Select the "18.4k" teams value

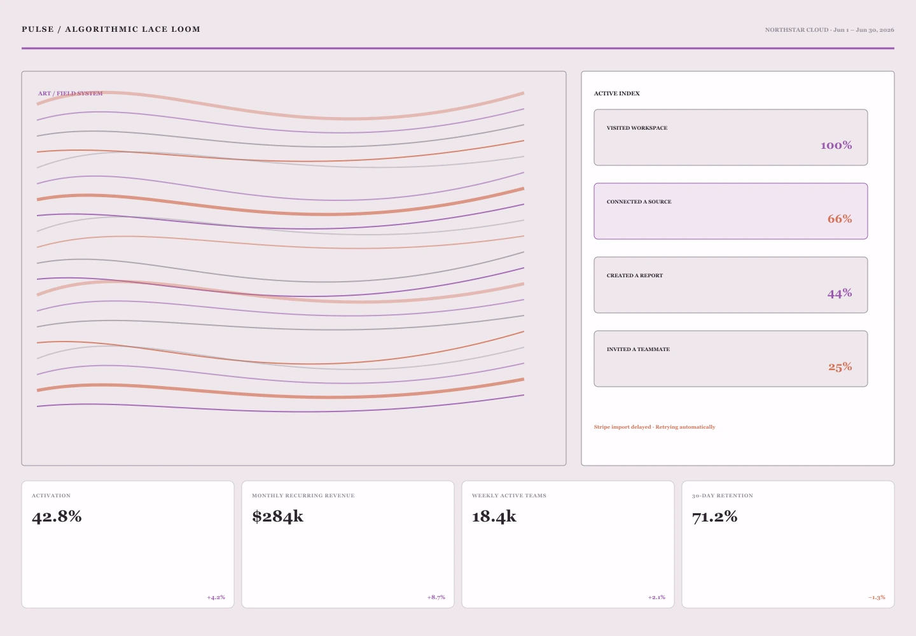[494, 516]
